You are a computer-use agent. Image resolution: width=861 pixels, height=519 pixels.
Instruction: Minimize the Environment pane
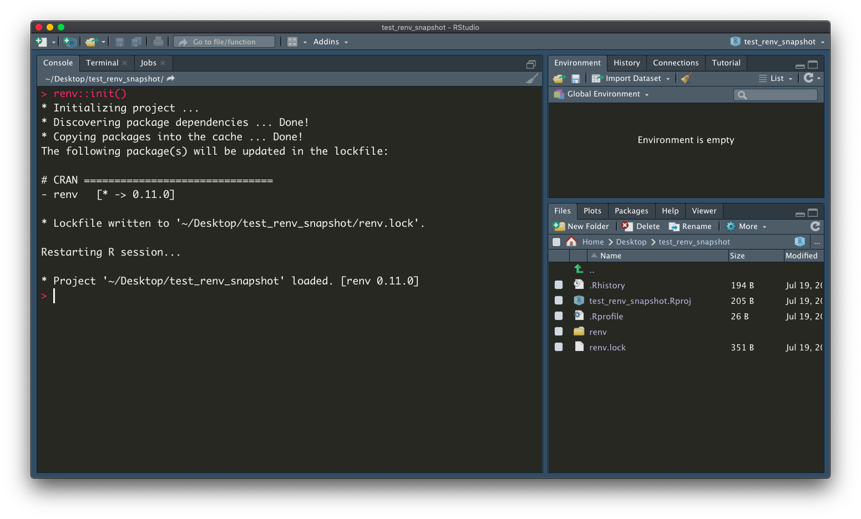pos(800,65)
